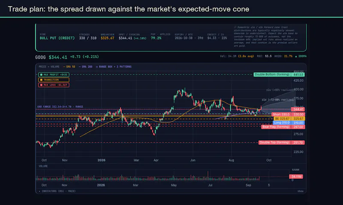This screenshot has height=205, width=343.
Task: Click the SMA 50 orange line marker
Action: (x=64, y=67)
